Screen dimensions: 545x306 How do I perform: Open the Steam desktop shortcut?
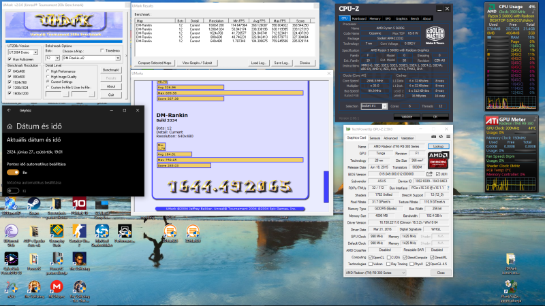tap(33, 203)
